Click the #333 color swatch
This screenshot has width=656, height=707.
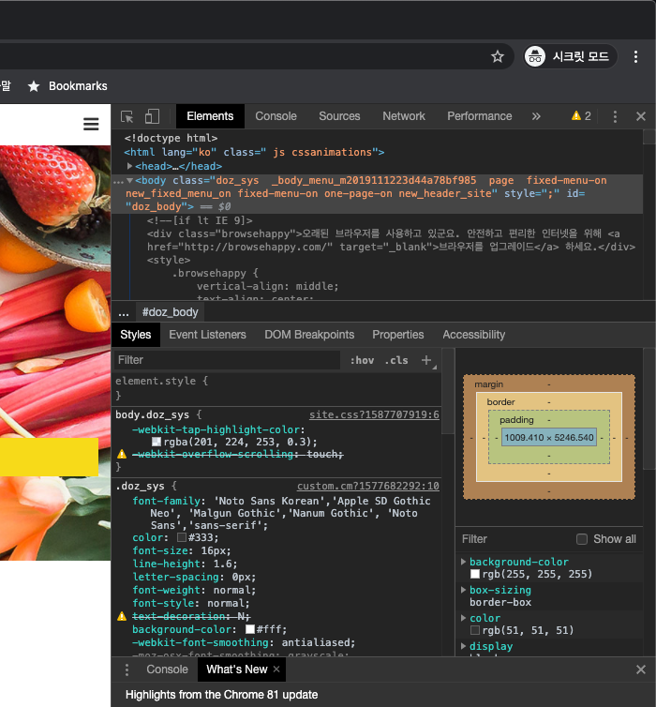pos(182,538)
